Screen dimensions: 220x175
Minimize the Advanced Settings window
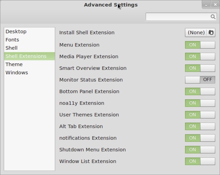[x=207, y=5]
